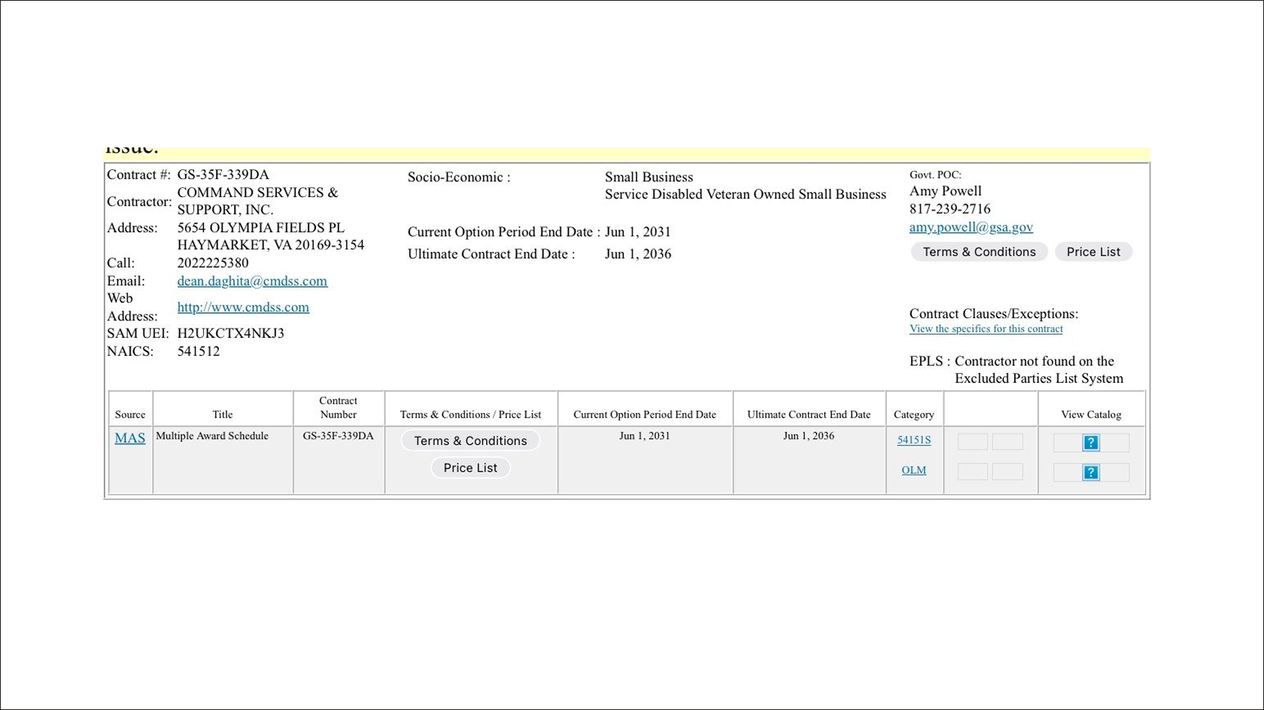The height and width of the screenshot is (710, 1264).
Task: Open category OLM link
Action: [913, 470]
